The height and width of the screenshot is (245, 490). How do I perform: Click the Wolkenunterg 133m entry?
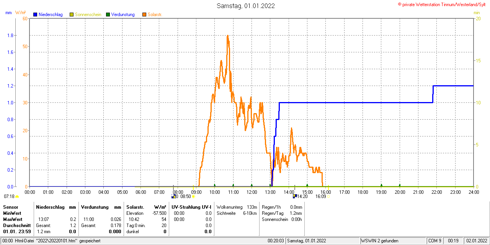point(237,207)
